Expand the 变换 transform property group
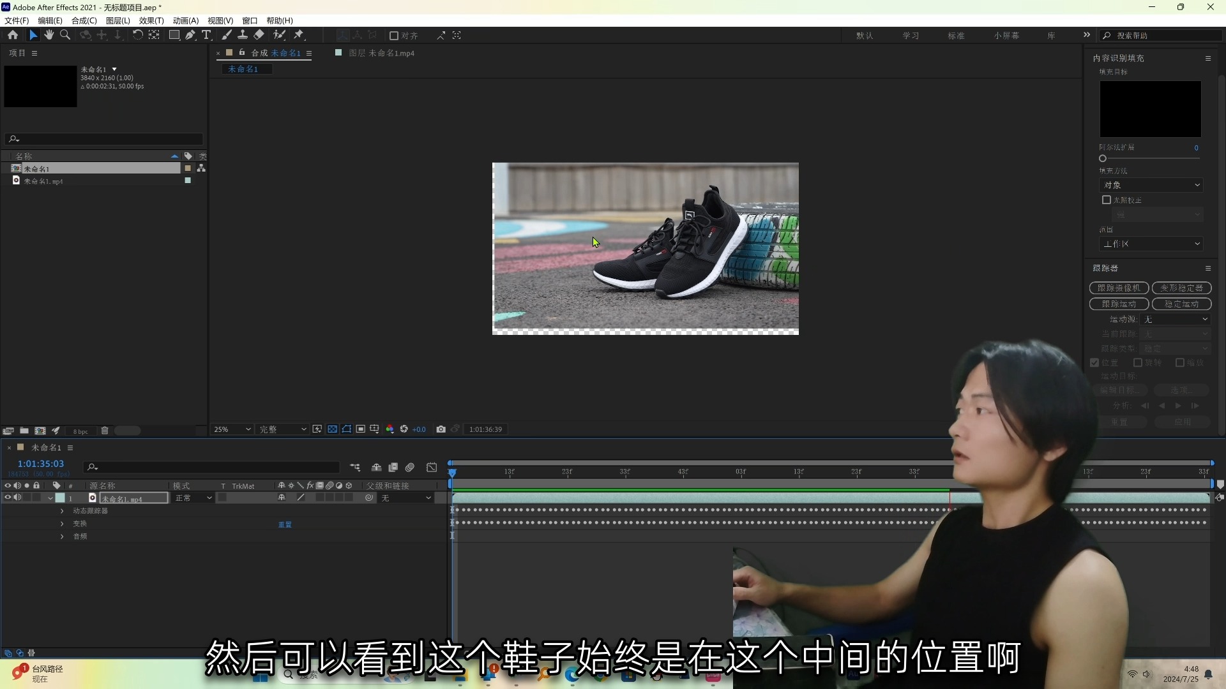The height and width of the screenshot is (689, 1226). click(x=62, y=524)
